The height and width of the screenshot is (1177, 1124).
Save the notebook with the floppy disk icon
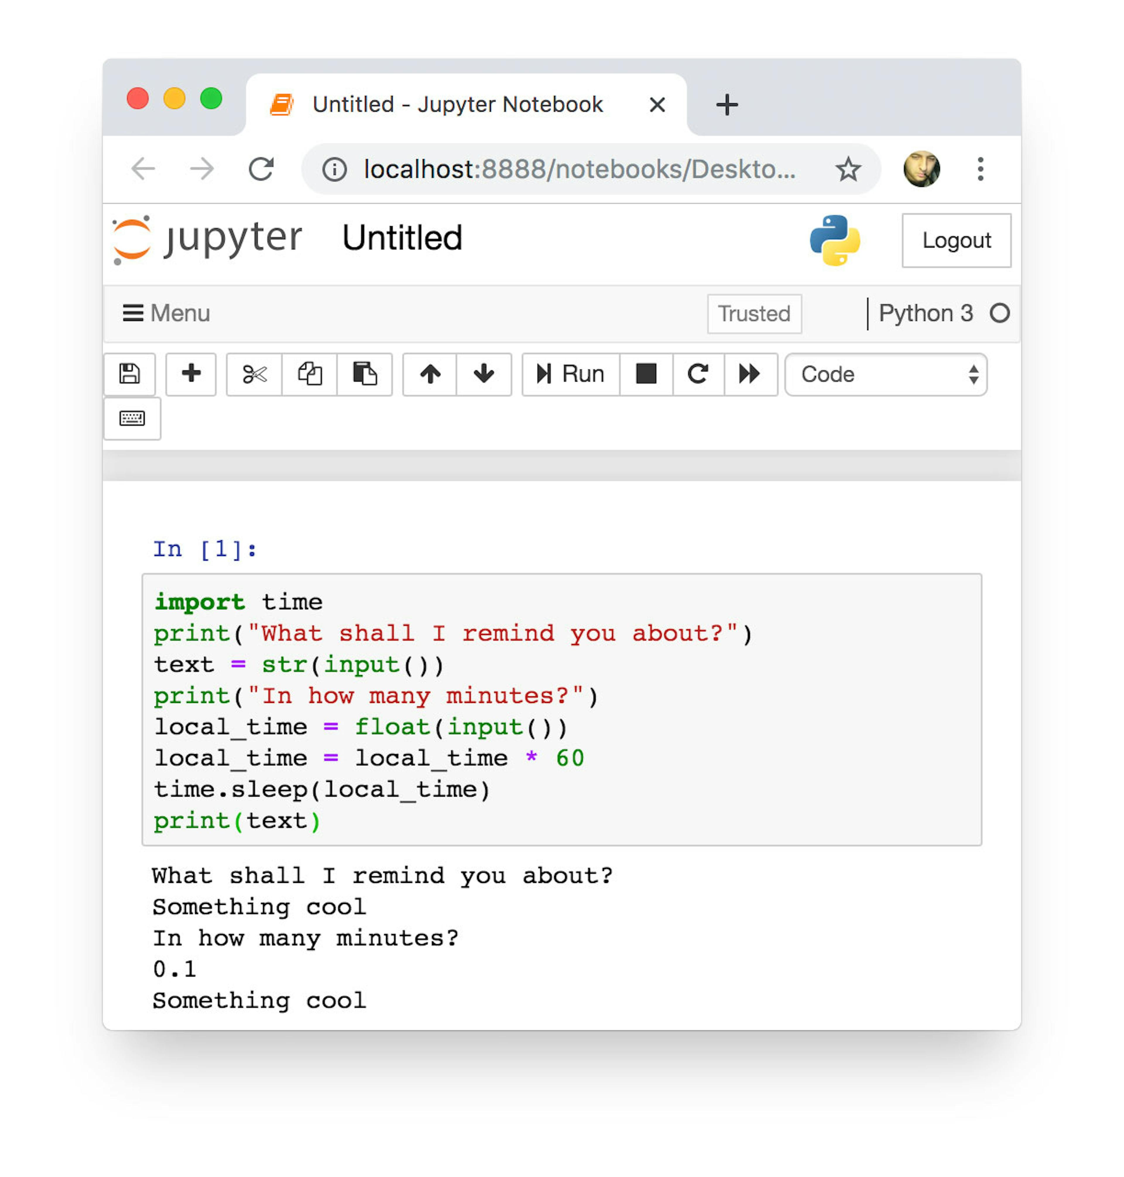129,374
